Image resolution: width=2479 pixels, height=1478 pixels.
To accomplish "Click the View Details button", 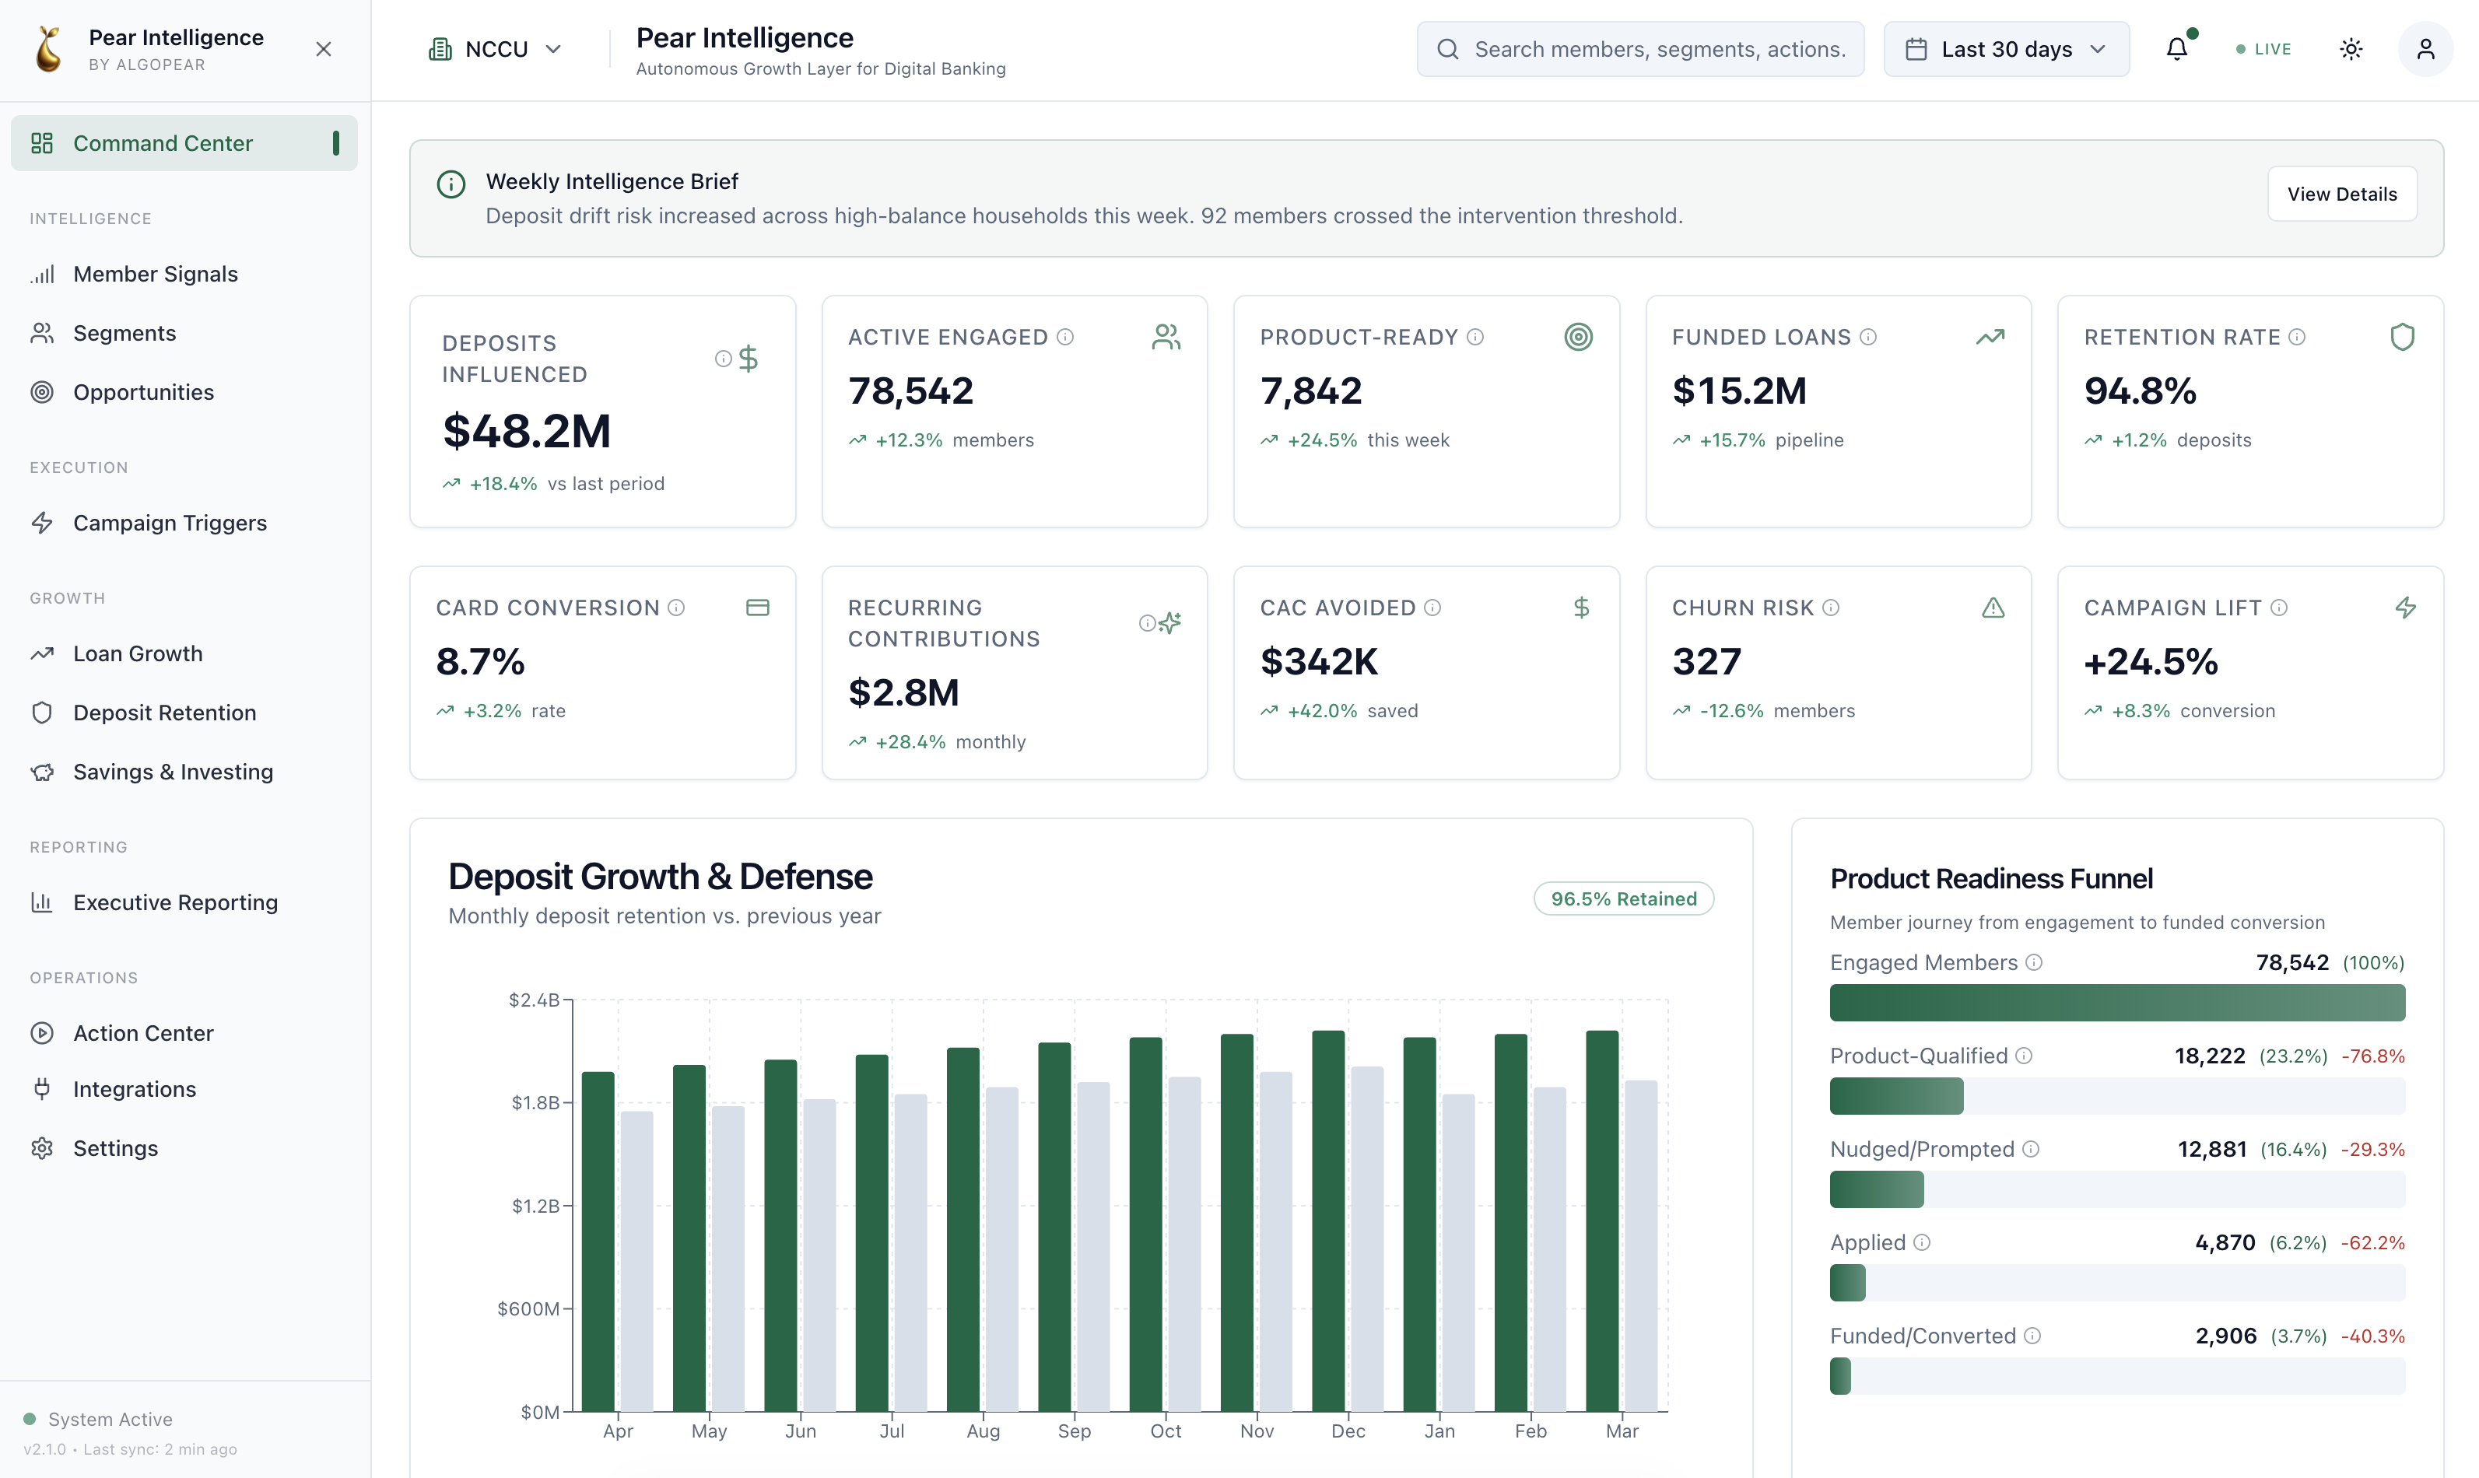I will 2341,194.
